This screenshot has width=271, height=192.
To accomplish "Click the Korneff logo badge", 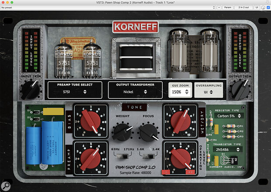I will [x=135, y=27].
